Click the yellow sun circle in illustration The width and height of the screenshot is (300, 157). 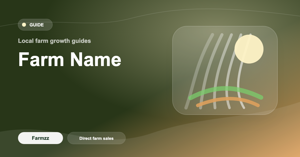click(x=249, y=49)
